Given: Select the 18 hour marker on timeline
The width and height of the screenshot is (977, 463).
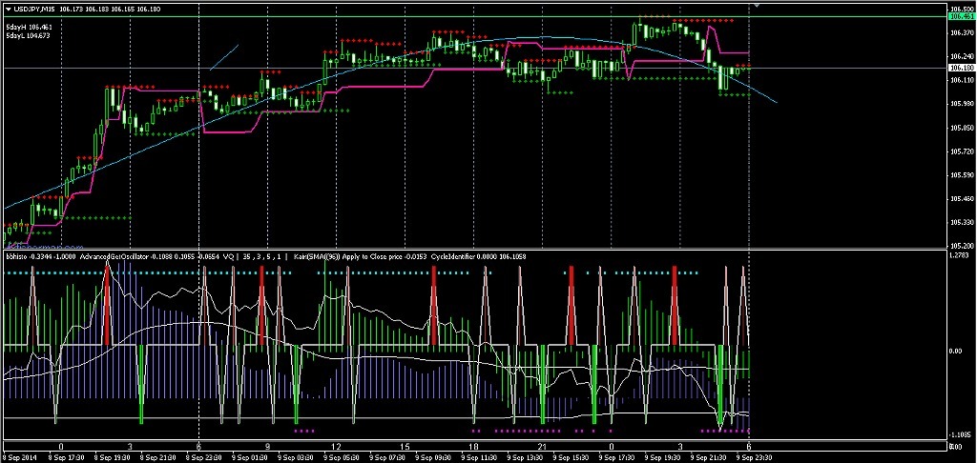Looking at the screenshot, I should point(473,446).
